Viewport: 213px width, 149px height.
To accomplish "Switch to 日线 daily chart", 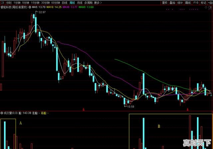I will [64, 2].
